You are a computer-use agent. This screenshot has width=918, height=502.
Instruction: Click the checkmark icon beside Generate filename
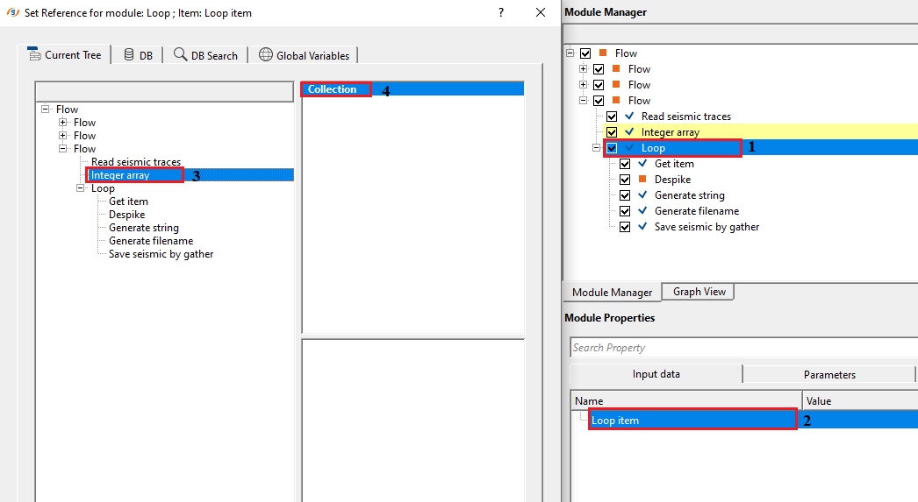pos(642,211)
